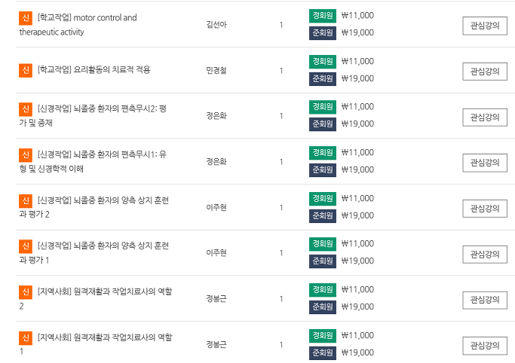Screen dimensions: 515x363
Task: Click orange 신 badge for 편측무시1 course
Action: pos(26,155)
